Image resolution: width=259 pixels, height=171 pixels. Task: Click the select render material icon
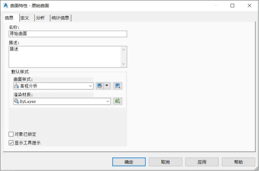pyautogui.click(x=118, y=101)
